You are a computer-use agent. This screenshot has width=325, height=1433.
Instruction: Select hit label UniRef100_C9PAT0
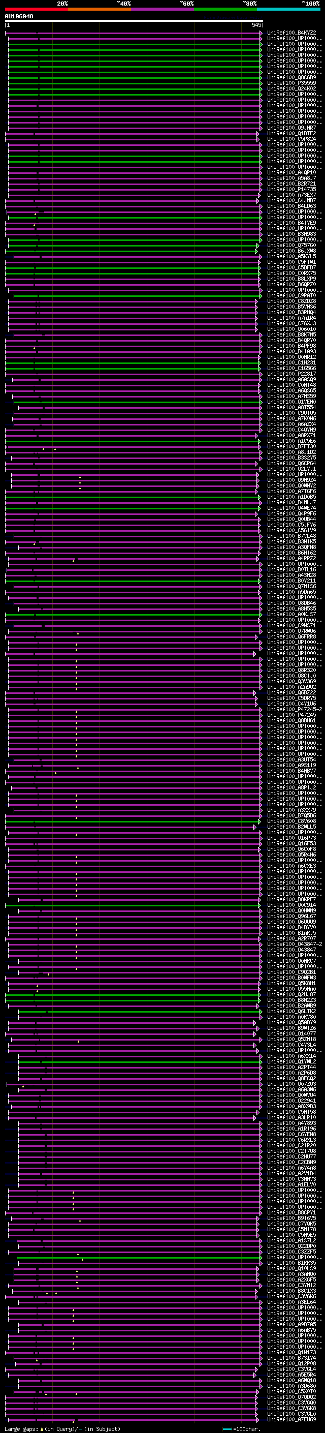[291, 296]
